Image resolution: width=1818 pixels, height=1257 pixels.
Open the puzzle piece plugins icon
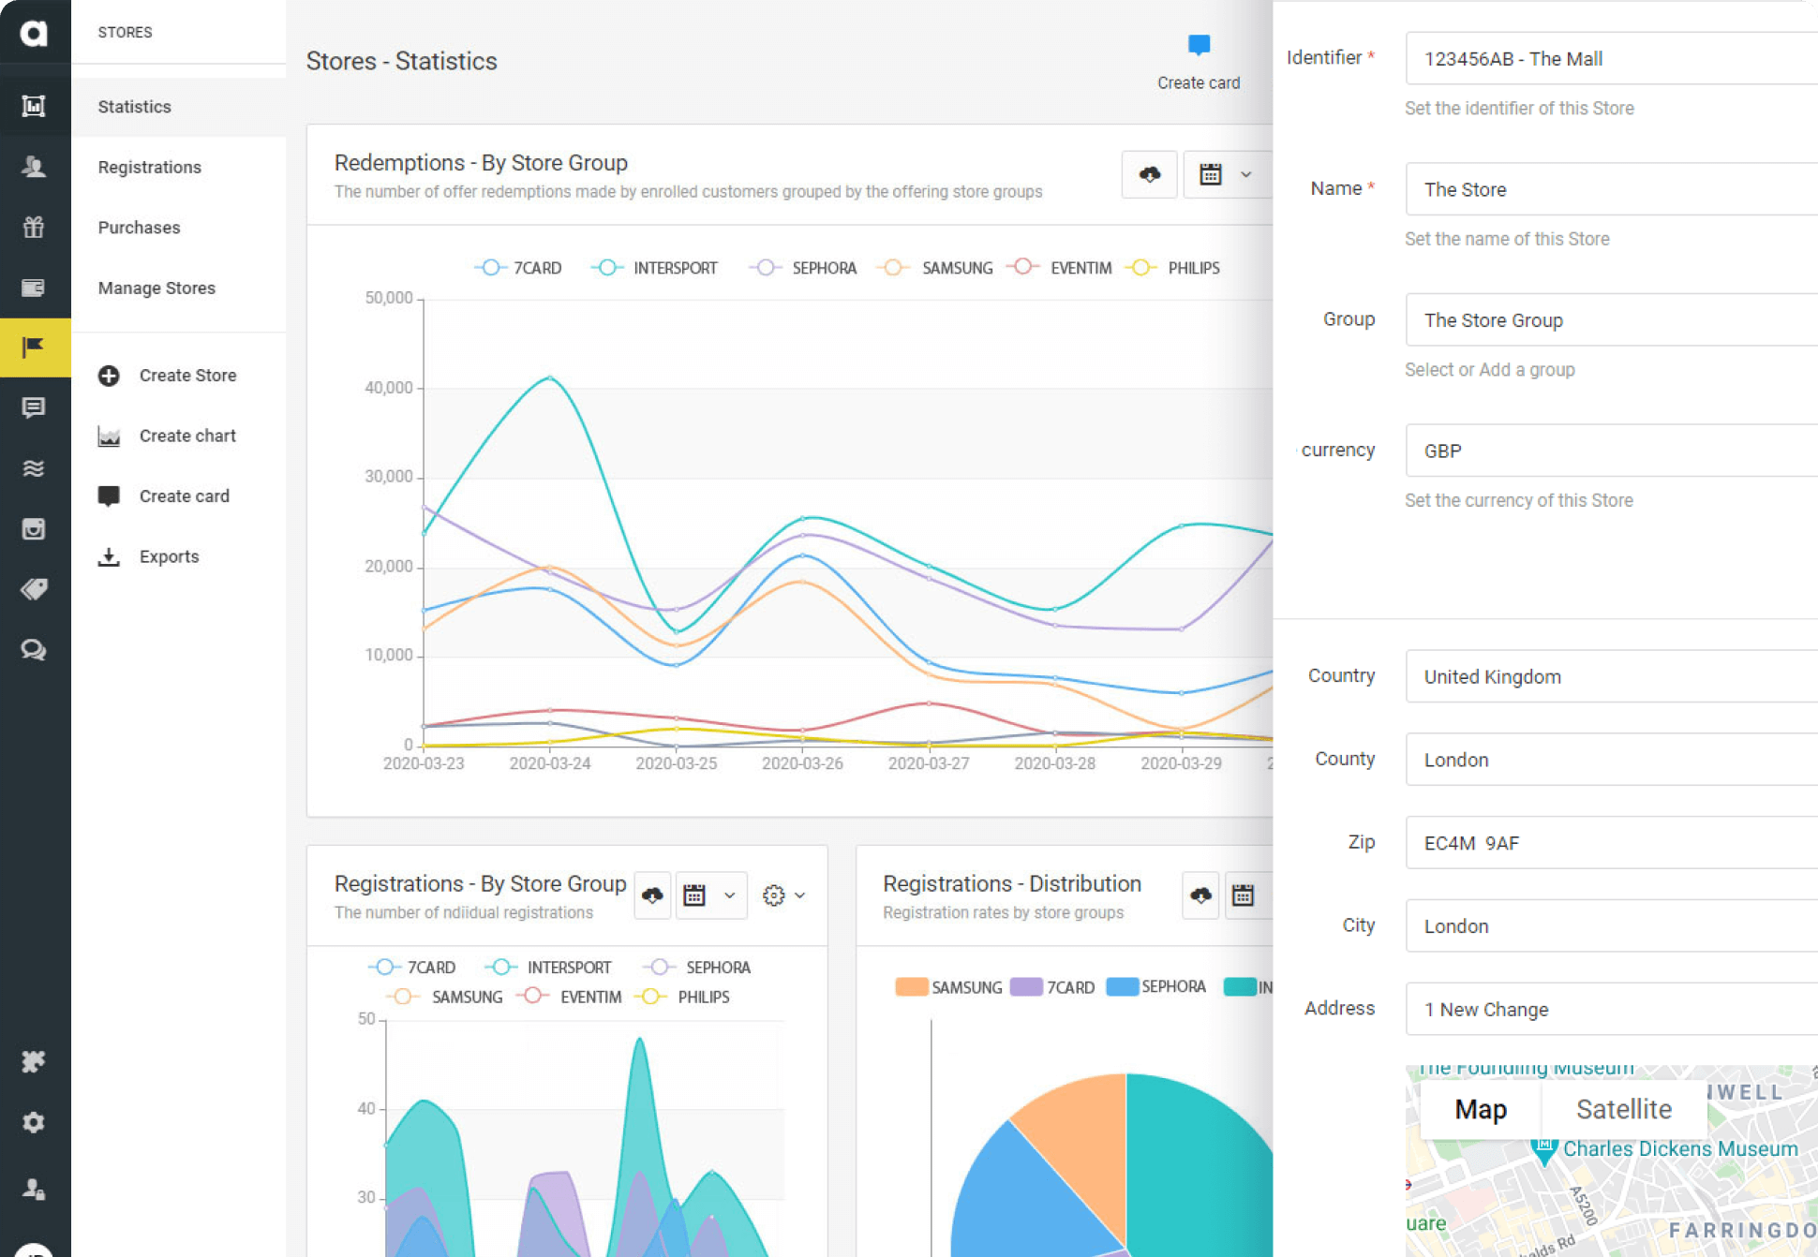click(34, 1061)
